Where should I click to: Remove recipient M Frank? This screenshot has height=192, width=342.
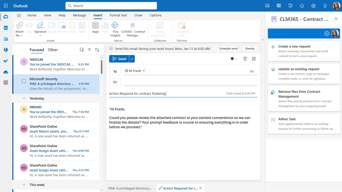tap(144, 71)
